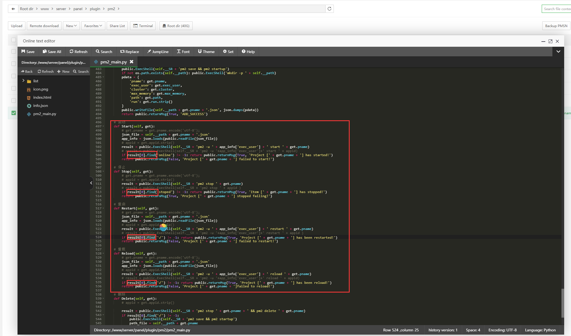Open the Font settings
This screenshot has height=336, width=571.
[183, 51]
